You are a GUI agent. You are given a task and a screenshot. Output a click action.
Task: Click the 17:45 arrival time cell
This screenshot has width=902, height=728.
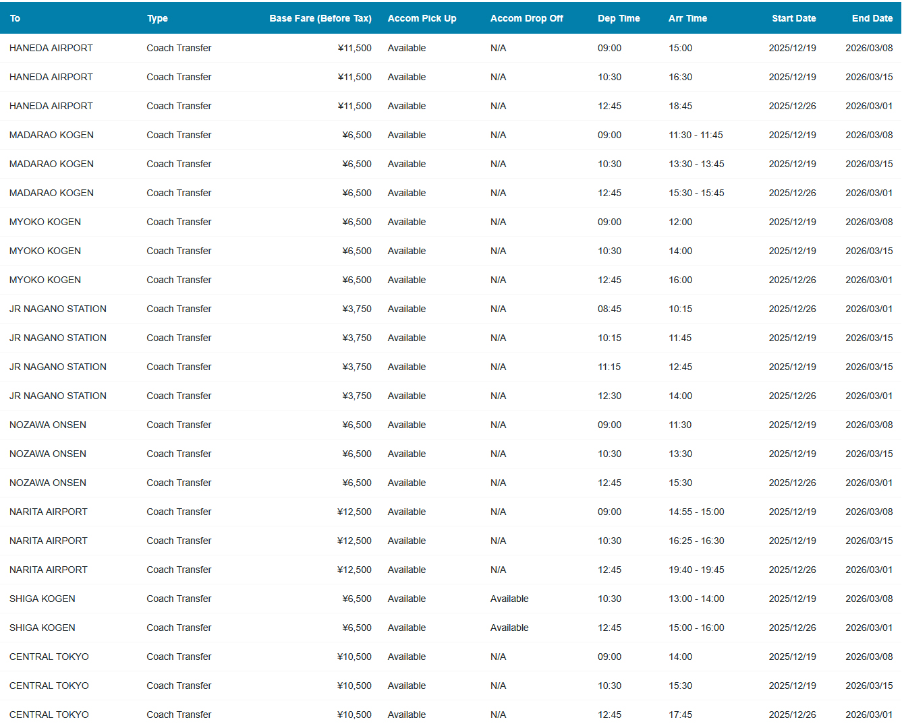coord(680,715)
